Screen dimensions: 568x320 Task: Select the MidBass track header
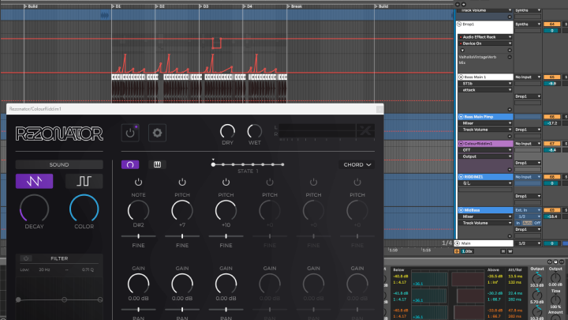point(485,210)
